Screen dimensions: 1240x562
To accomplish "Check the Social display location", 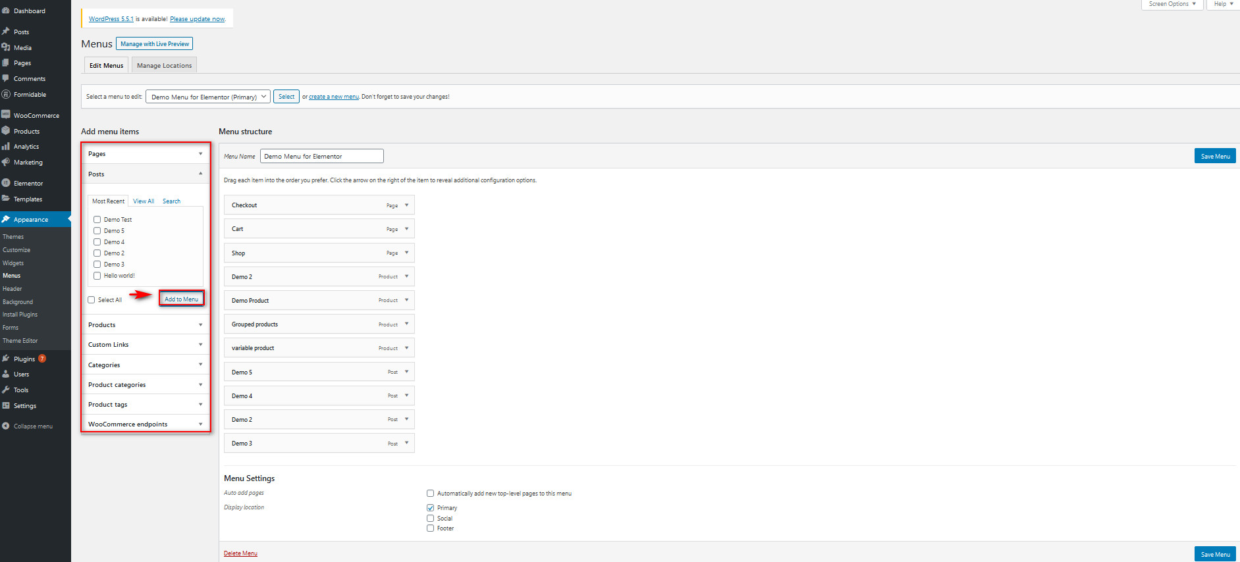I will click(x=430, y=518).
